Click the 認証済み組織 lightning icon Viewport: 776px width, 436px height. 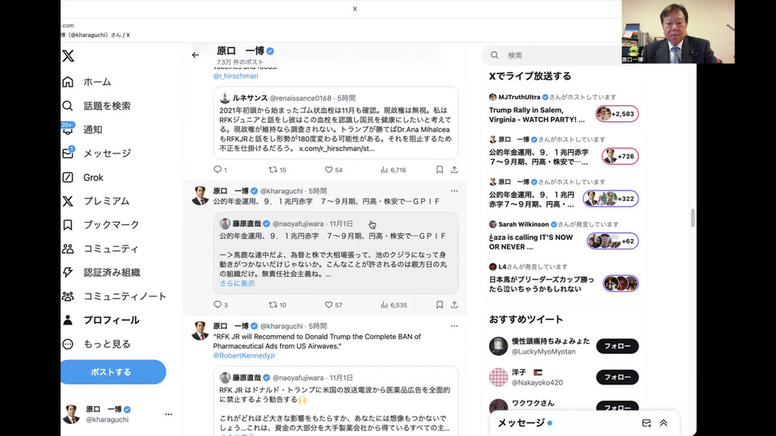tap(68, 272)
